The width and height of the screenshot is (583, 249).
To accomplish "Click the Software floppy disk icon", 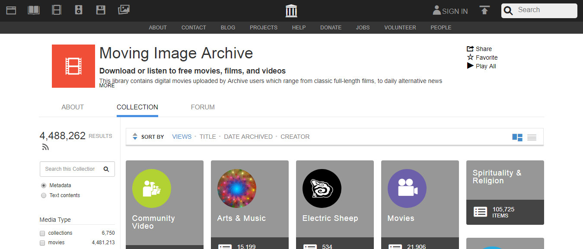I will [101, 10].
